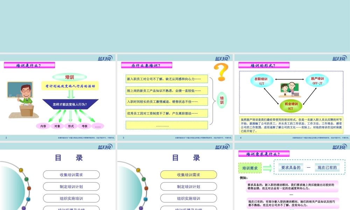
Task: Click the 脱产培训 OFF-JT oval
Action: click(x=317, y=80)
